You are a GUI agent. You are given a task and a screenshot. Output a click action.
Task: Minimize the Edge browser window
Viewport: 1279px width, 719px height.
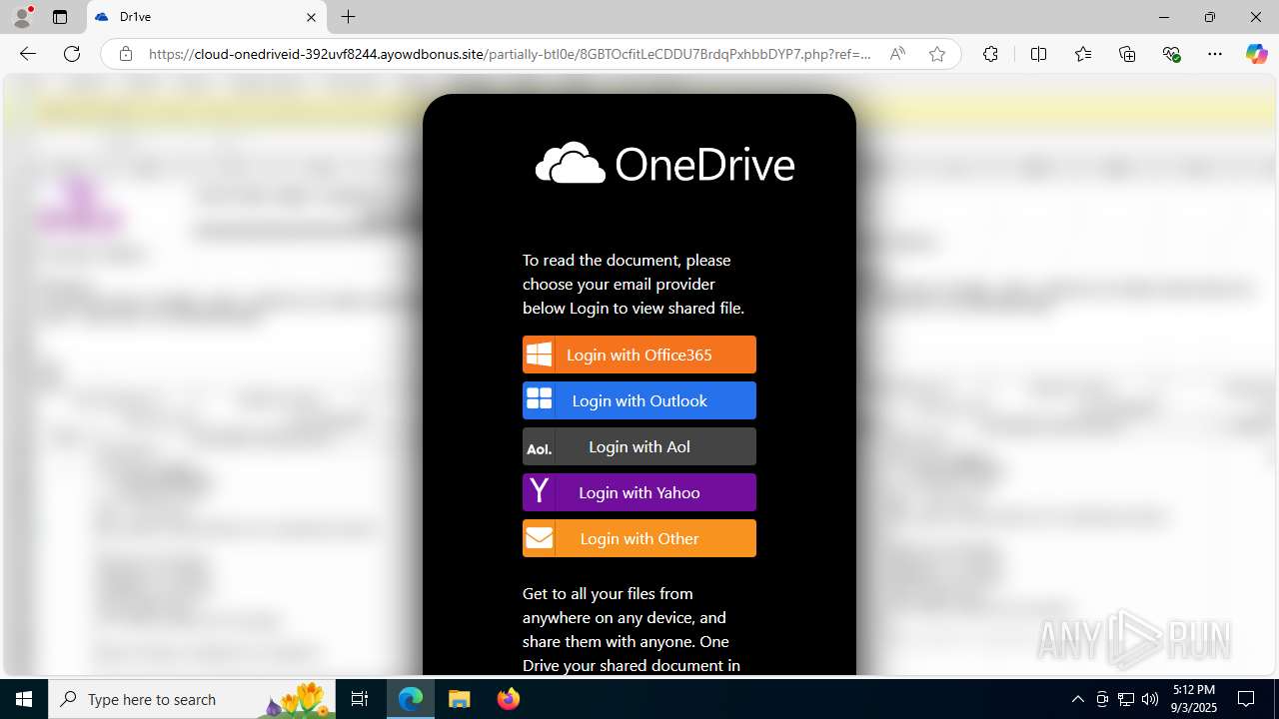click(1164, 17)
